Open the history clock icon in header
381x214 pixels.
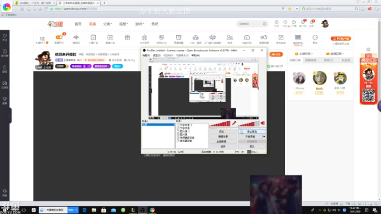click(277, 23)
